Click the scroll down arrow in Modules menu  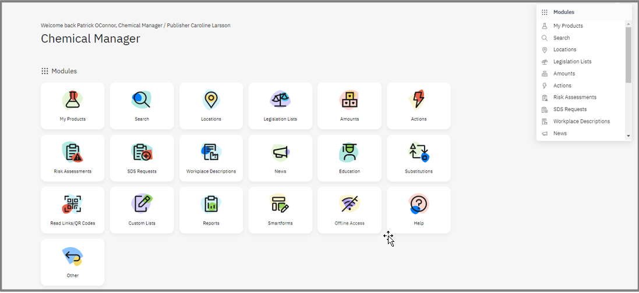(x=628, y=136)
